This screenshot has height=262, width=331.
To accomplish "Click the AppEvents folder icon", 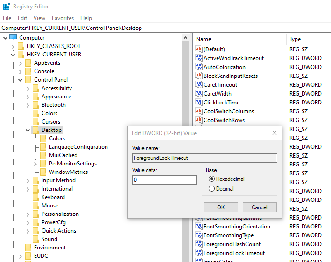I will 28,63.
